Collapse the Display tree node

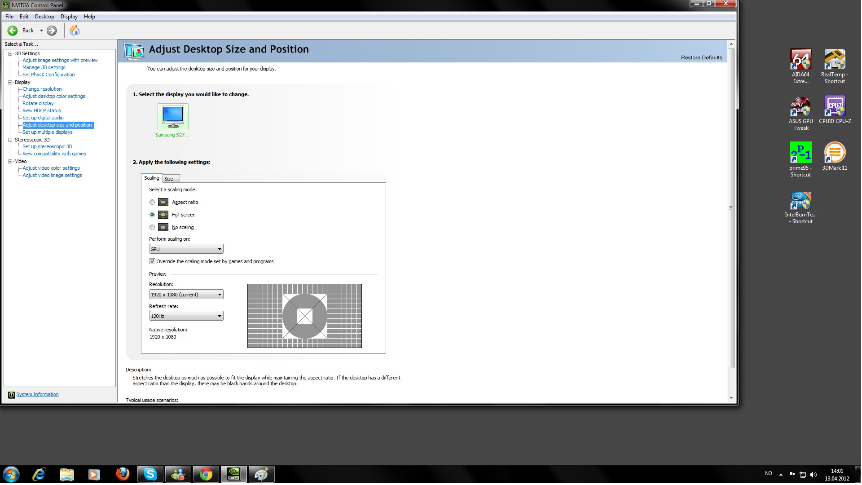point(10,82)
